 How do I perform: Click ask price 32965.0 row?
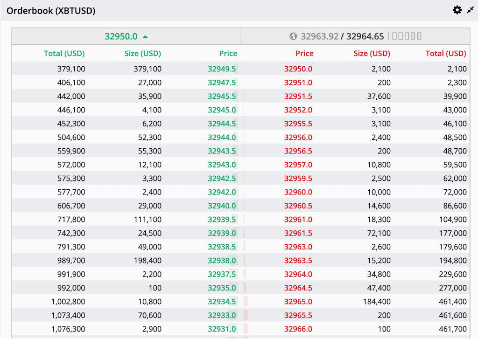pyautogui.click(x=298, y=302)
